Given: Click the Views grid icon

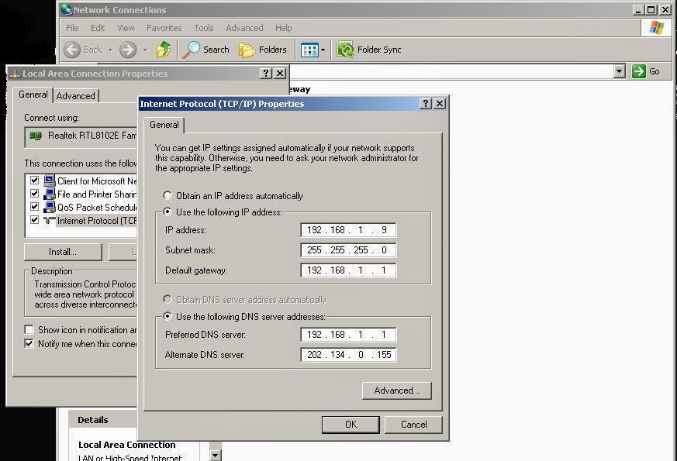Looking at the screenshot, I should tap(309, 50).
